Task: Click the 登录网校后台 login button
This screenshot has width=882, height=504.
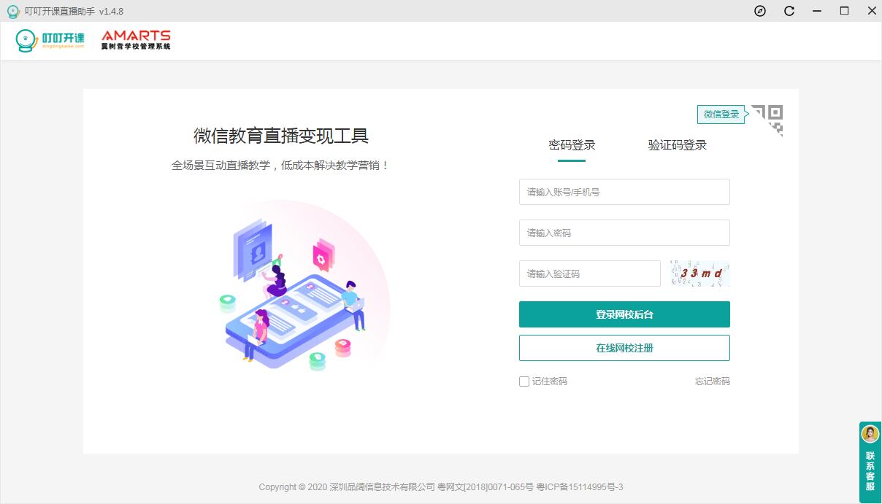Action: click(624, 314)
